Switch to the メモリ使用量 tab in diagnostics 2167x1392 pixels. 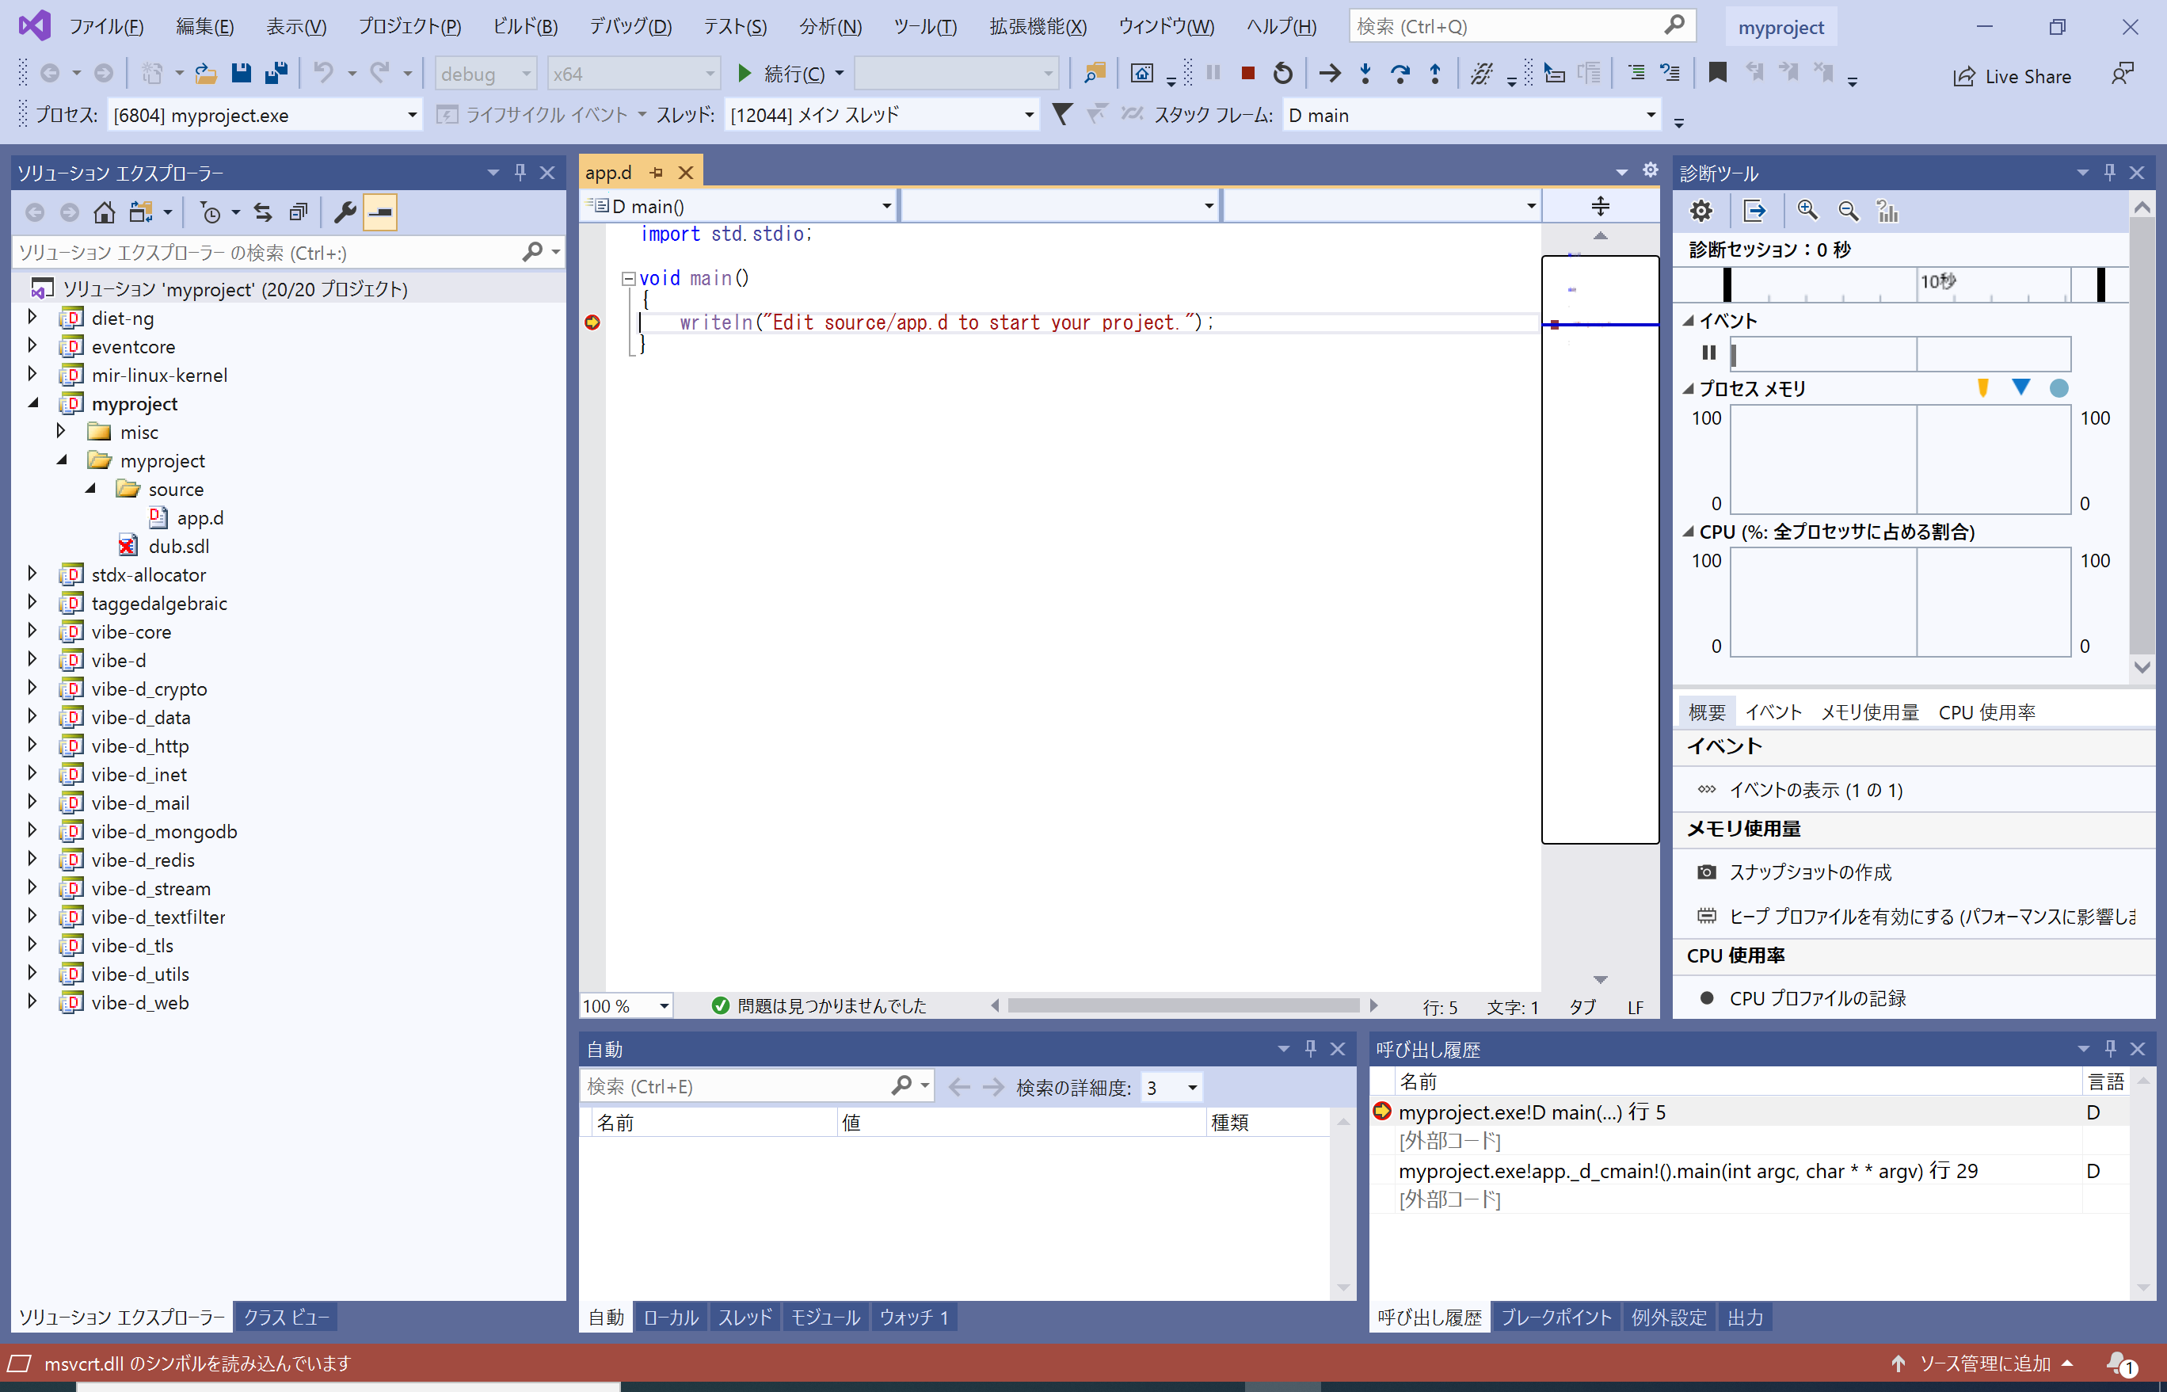1870,712
